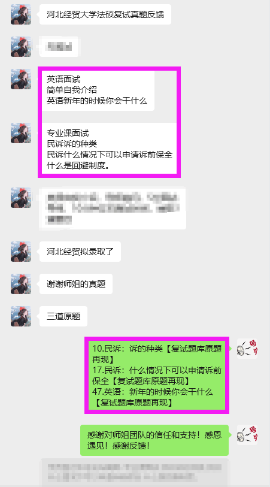Click the 英语面试 简单自我介绍 message bubble

[x=98, y=90]
